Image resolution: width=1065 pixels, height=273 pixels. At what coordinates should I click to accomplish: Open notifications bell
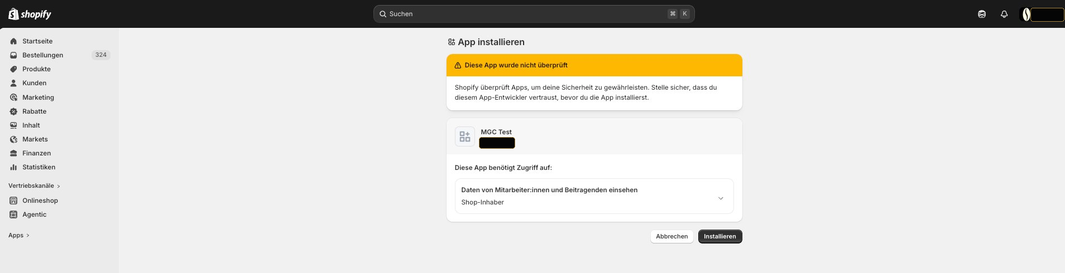coord(1004,14)
